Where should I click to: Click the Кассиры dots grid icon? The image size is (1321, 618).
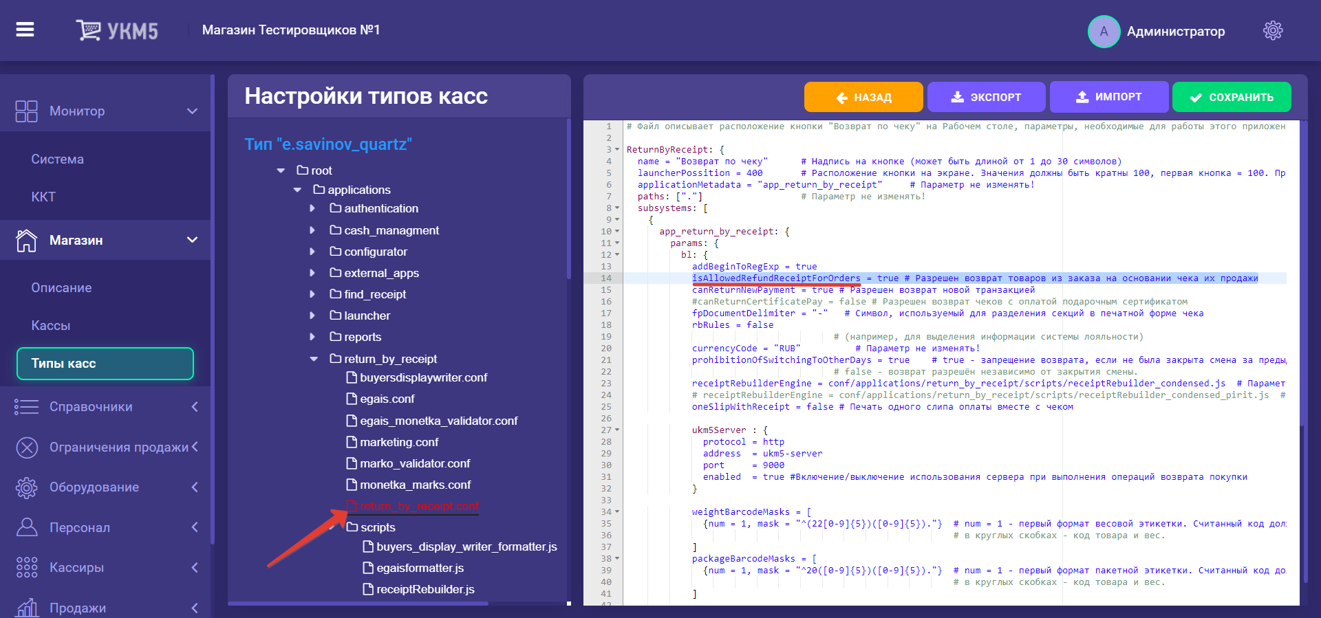(26, 568)
